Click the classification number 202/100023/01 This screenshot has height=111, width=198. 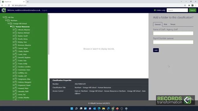coord(80,84)
